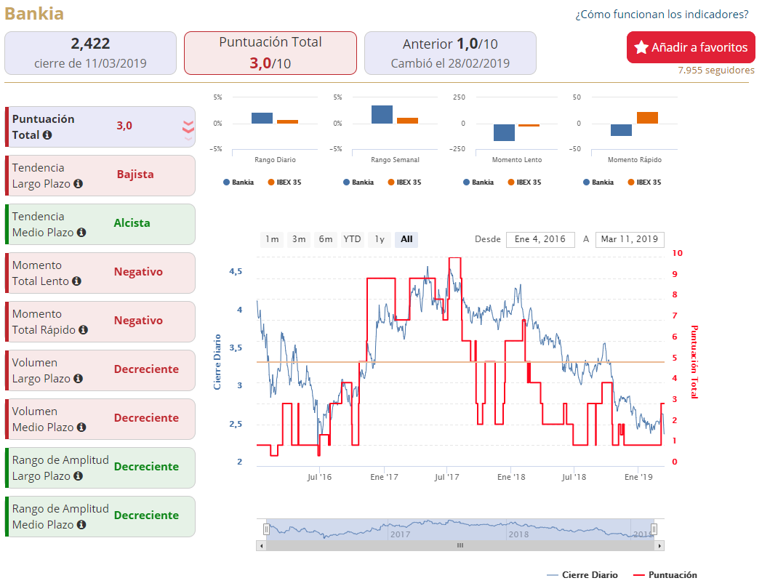762x586 pixels.
Task: Toggle IBEX 35 series in Rango Diario legend
Action: pyautogui.click(x=285, y=182)
